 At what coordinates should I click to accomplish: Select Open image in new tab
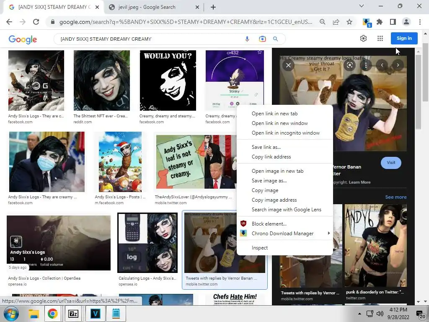285,171
